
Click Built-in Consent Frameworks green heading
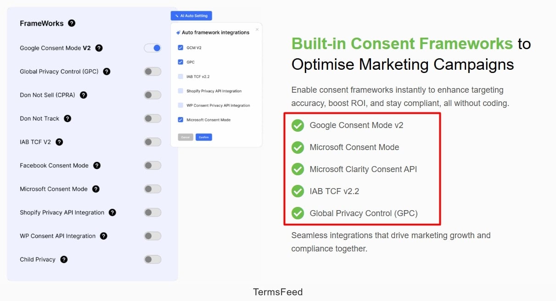402,44
